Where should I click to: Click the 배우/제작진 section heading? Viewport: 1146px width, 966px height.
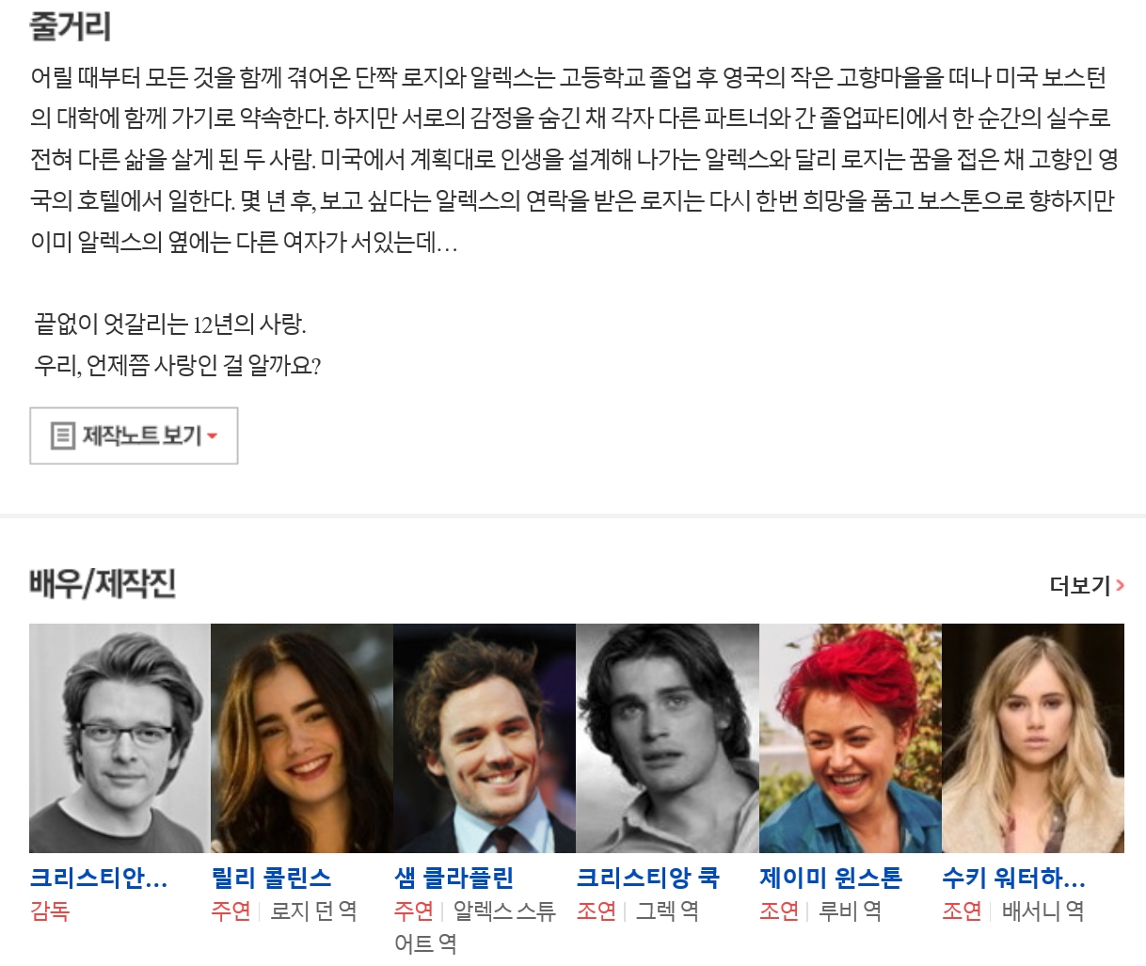[x=103, y=584]
